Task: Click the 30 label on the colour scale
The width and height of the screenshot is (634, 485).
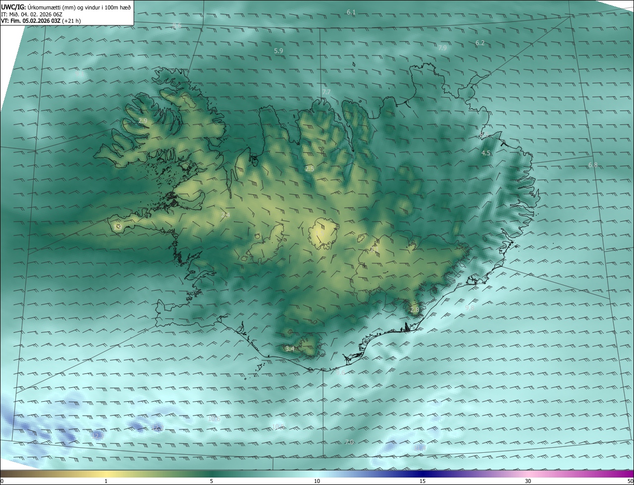Action: (528, 481)
